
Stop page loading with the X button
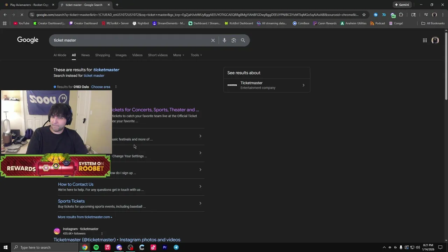[x=22, y=15]
